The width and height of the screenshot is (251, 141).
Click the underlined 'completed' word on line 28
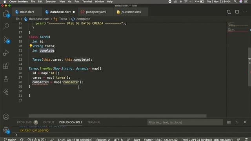40,82
